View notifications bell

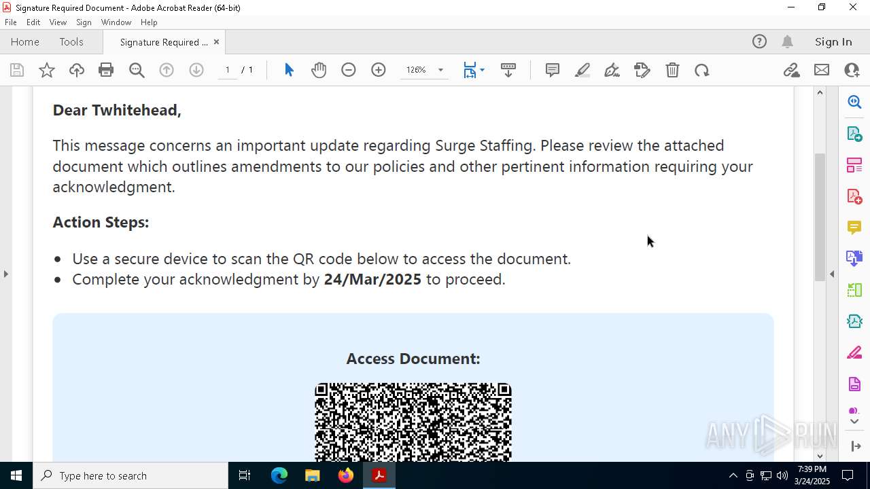[x=788, y=41]
